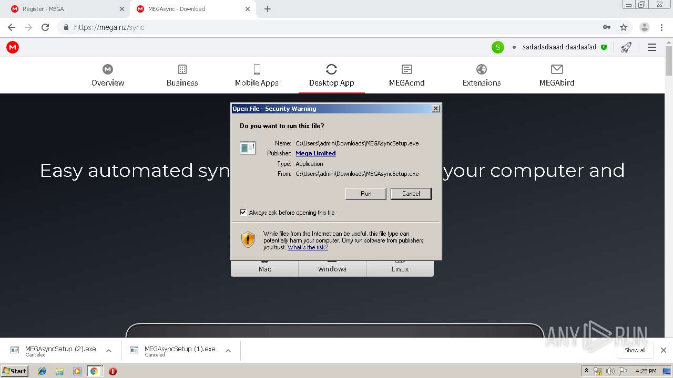Open the Overview section
Viewport: 673px width, 378px height.
(108, 75)
